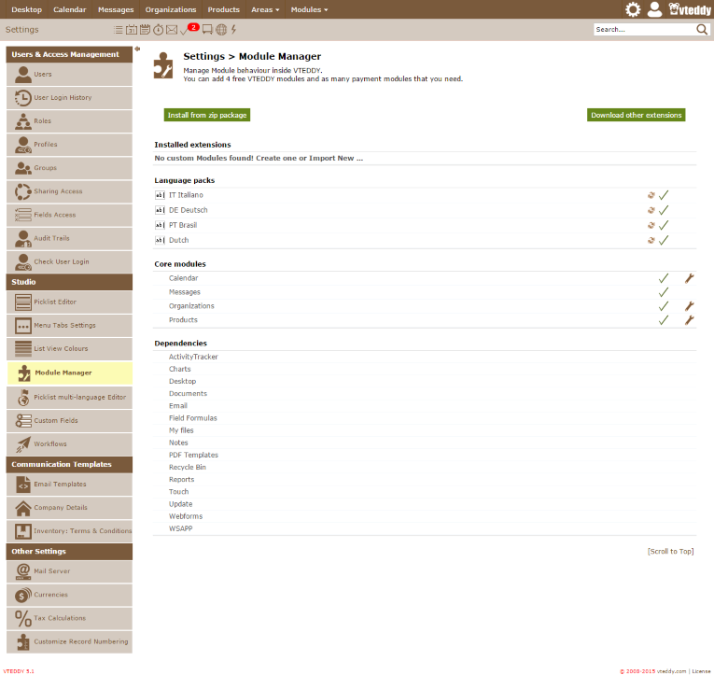Open Roles in the sidebar
Viewport: 714px width, 675px height.
(70, 121)
